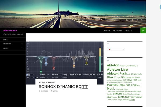Select the small one-word 'AbletonLive' tag

[133, 66]
